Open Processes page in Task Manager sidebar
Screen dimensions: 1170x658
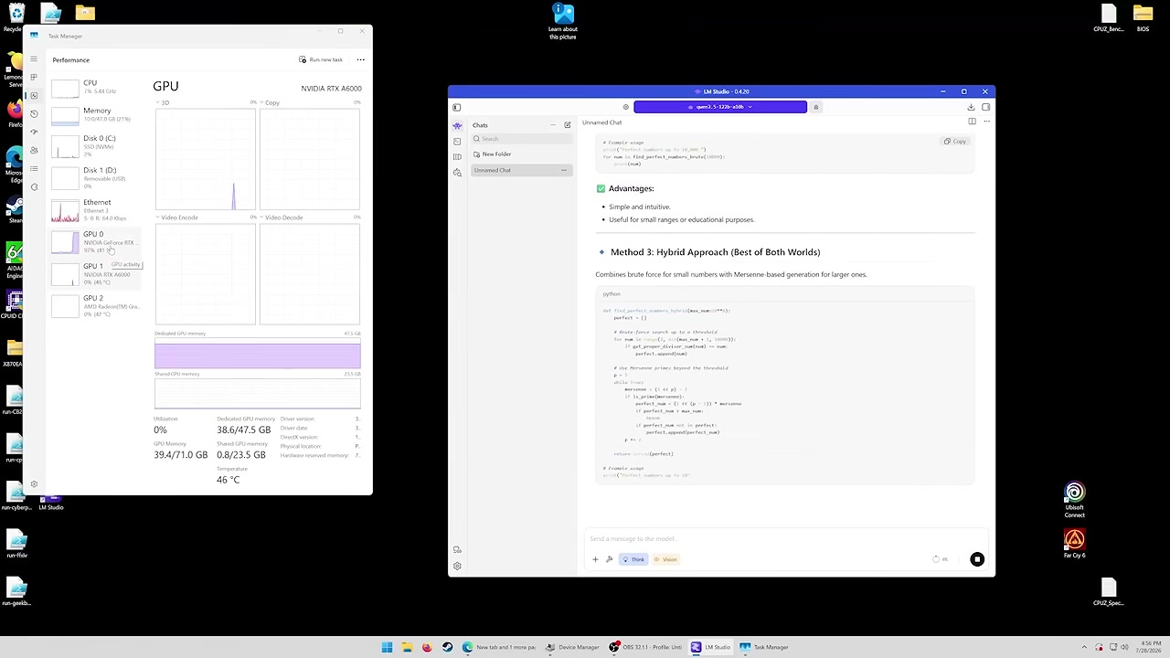pyautogui.click(x=34, y=78)
